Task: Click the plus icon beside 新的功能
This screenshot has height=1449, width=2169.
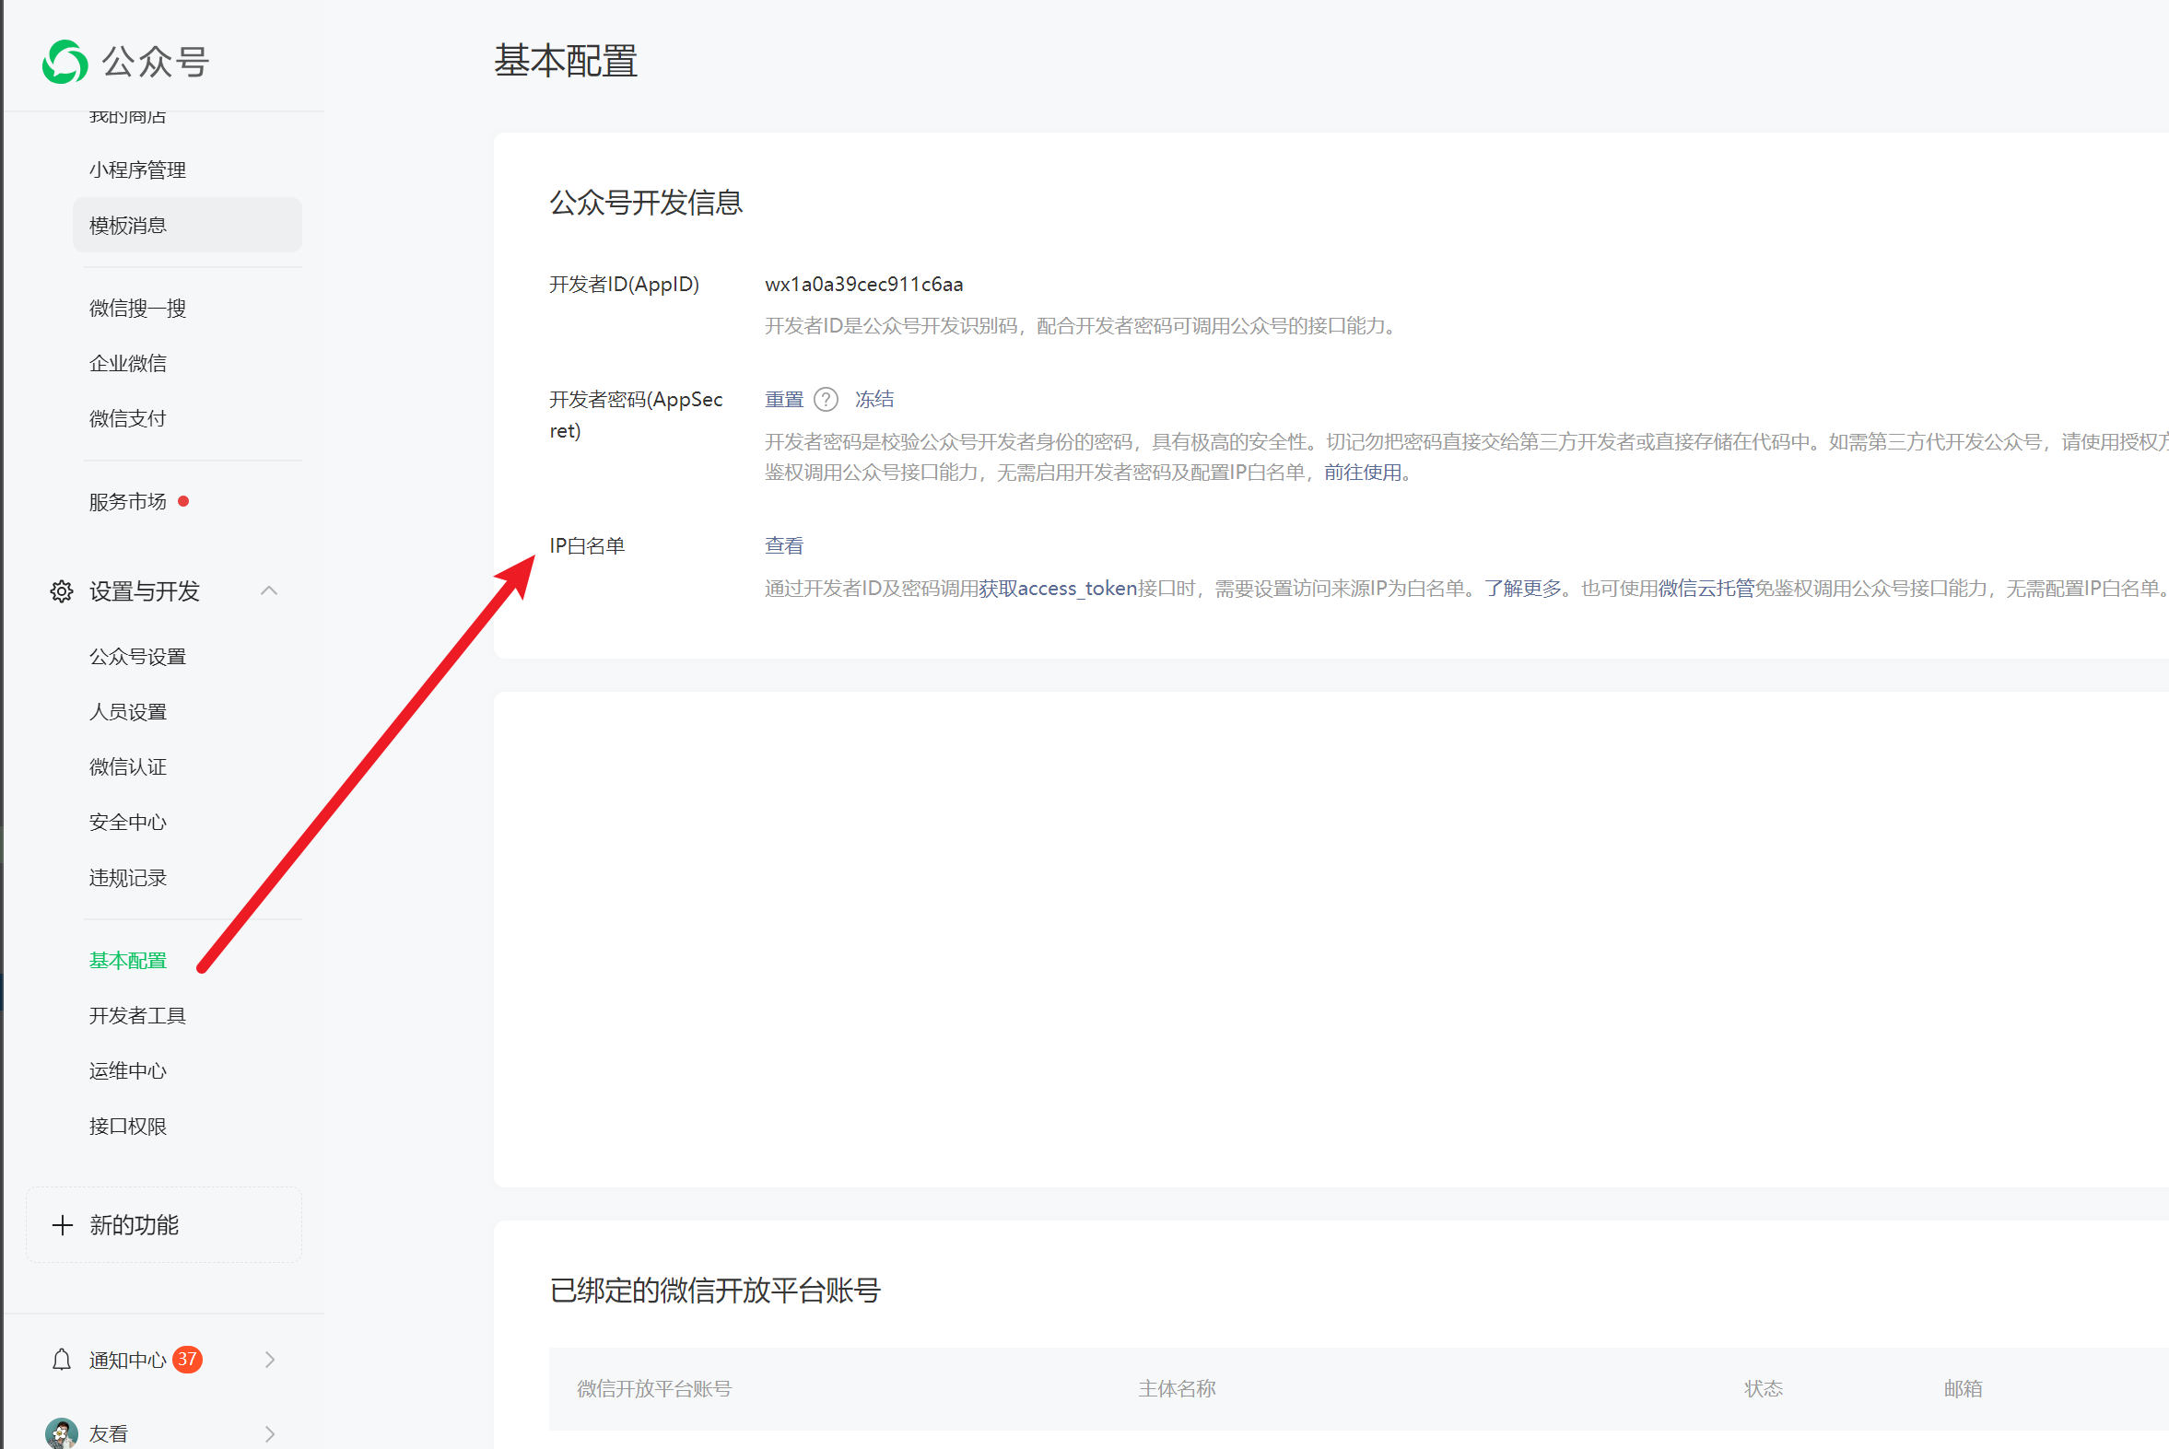Action: 62,1225
